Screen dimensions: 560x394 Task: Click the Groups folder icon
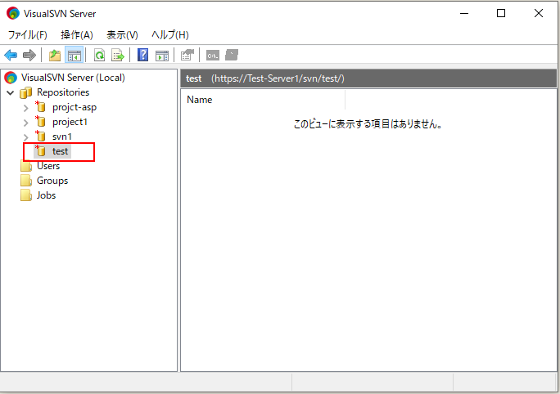(x=26, y=181)
